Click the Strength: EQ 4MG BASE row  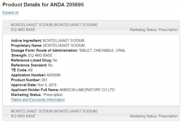pos(32,55)
